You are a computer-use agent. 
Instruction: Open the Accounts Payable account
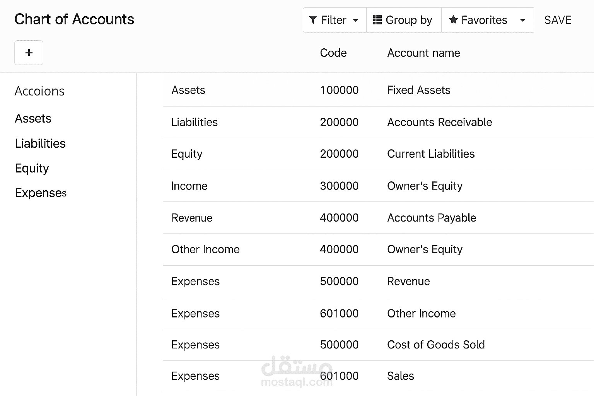432,218
